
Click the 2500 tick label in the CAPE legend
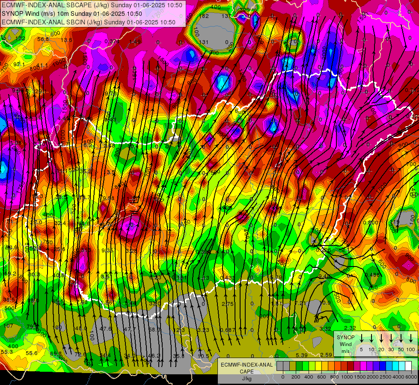(x=386, y=377)
